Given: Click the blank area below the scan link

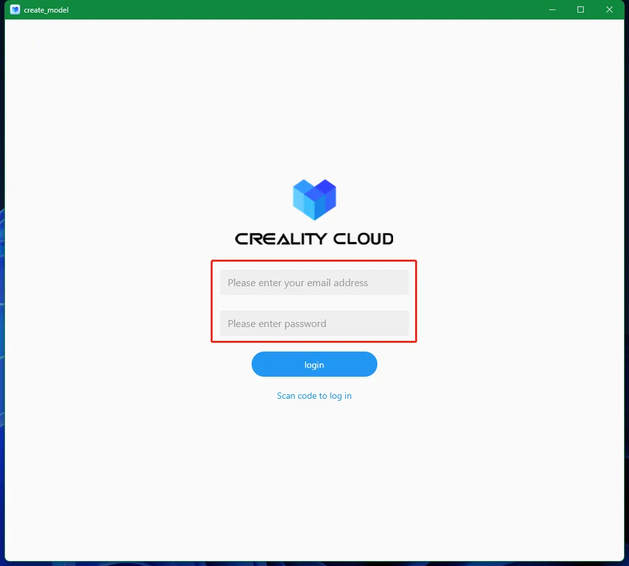Looking at the screenshot, I should point(314,481).
